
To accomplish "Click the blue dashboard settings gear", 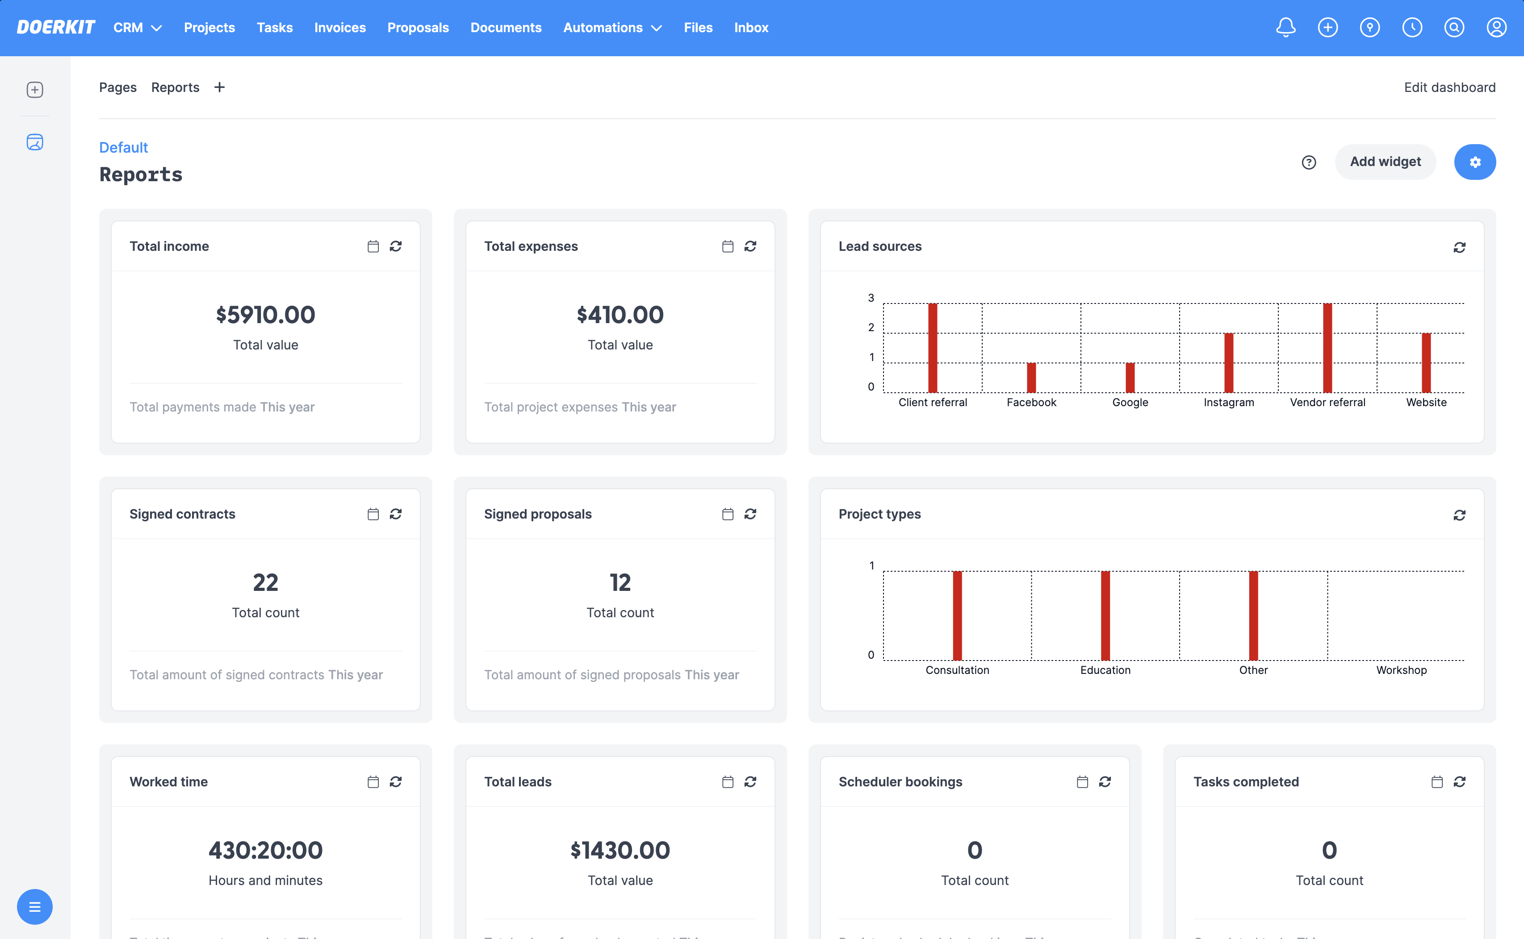I will (x=1475, y=162).
